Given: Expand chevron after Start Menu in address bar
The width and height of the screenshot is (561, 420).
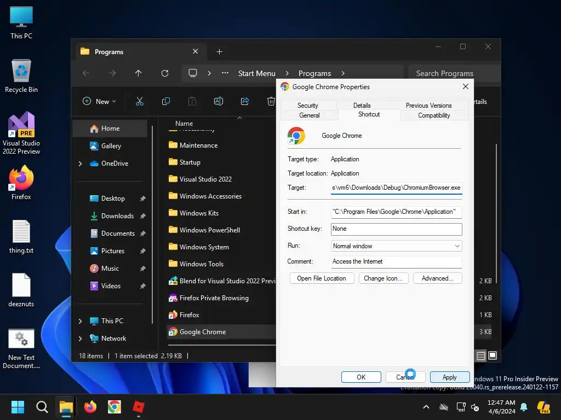Looking at the screenshot, I should click(x=287, y=73).
